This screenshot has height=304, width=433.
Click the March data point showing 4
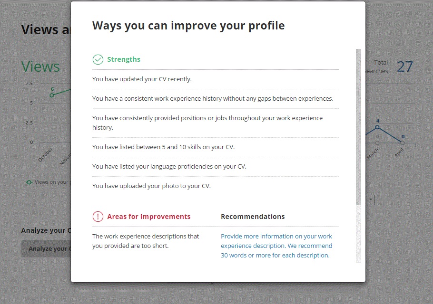(x=377, y=127)
